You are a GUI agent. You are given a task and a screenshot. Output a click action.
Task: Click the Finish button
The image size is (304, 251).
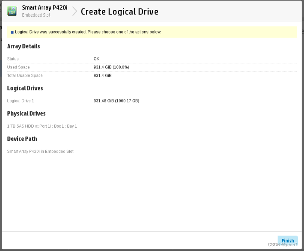coord(288,241)
